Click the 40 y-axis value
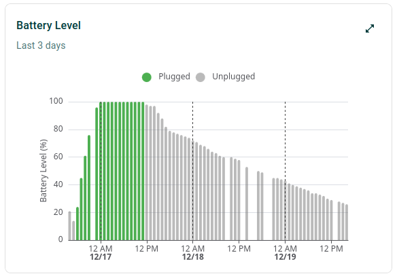This screenshot has height=276, width=397. click(58, 184)
